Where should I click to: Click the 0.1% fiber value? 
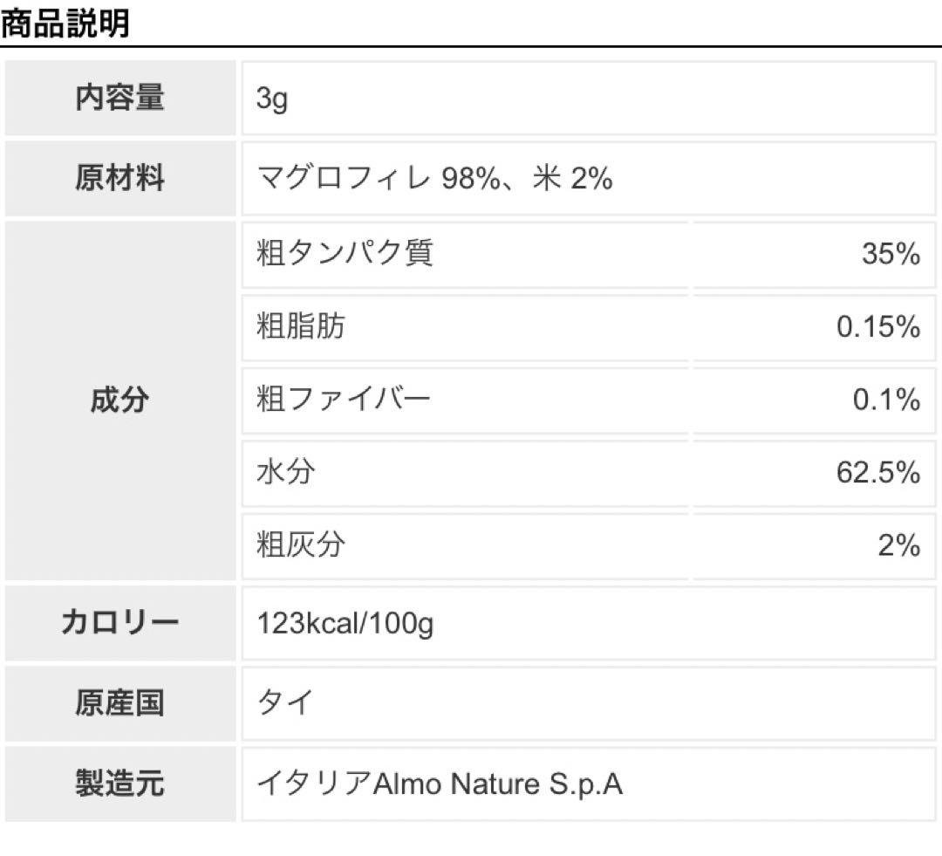pos(887,400)
